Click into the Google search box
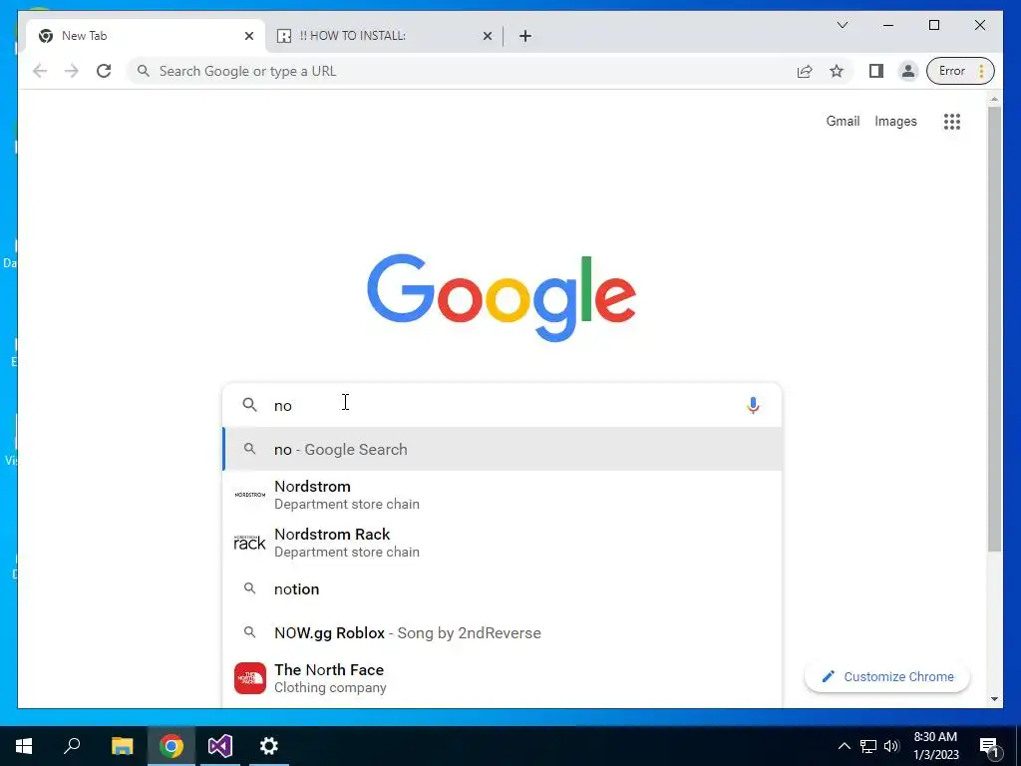 click(x=502, y=405)
